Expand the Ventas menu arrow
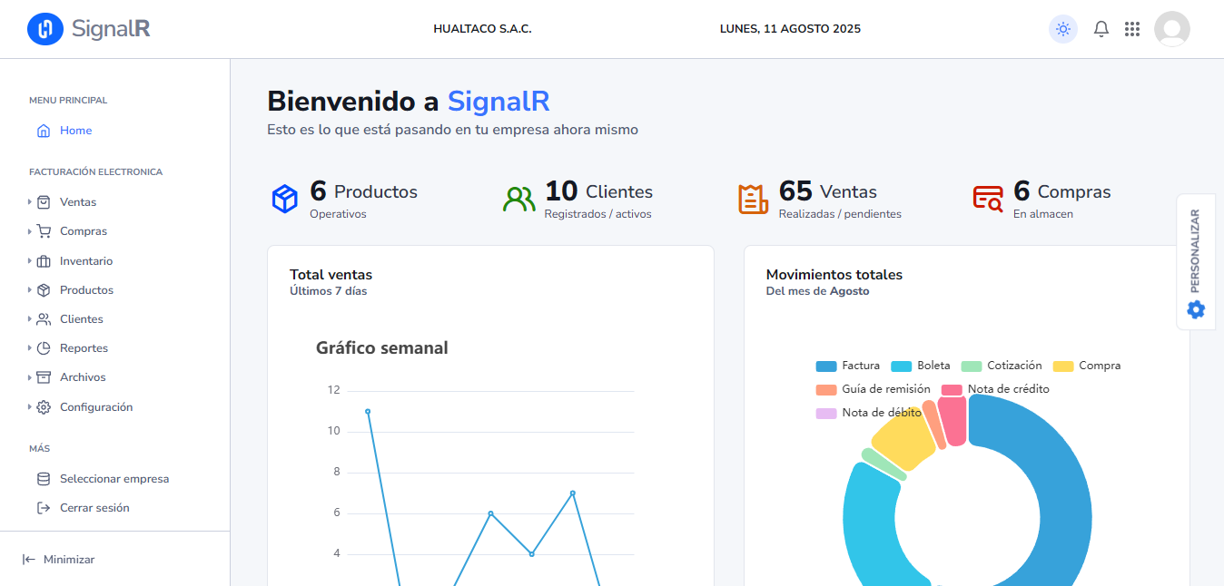The height and width of the screenshot is (586, 1224). 30,202
